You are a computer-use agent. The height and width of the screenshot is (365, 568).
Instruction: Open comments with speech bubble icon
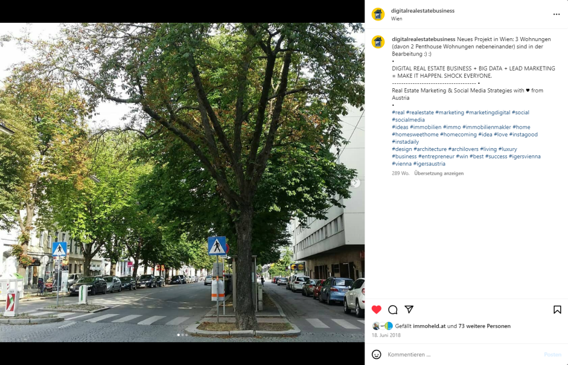393,310
